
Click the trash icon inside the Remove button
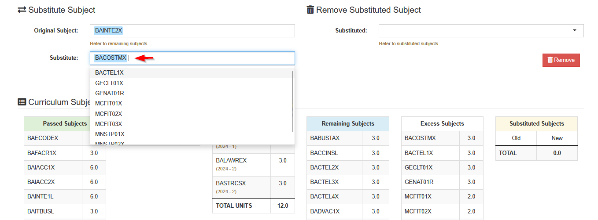(550, 60)
